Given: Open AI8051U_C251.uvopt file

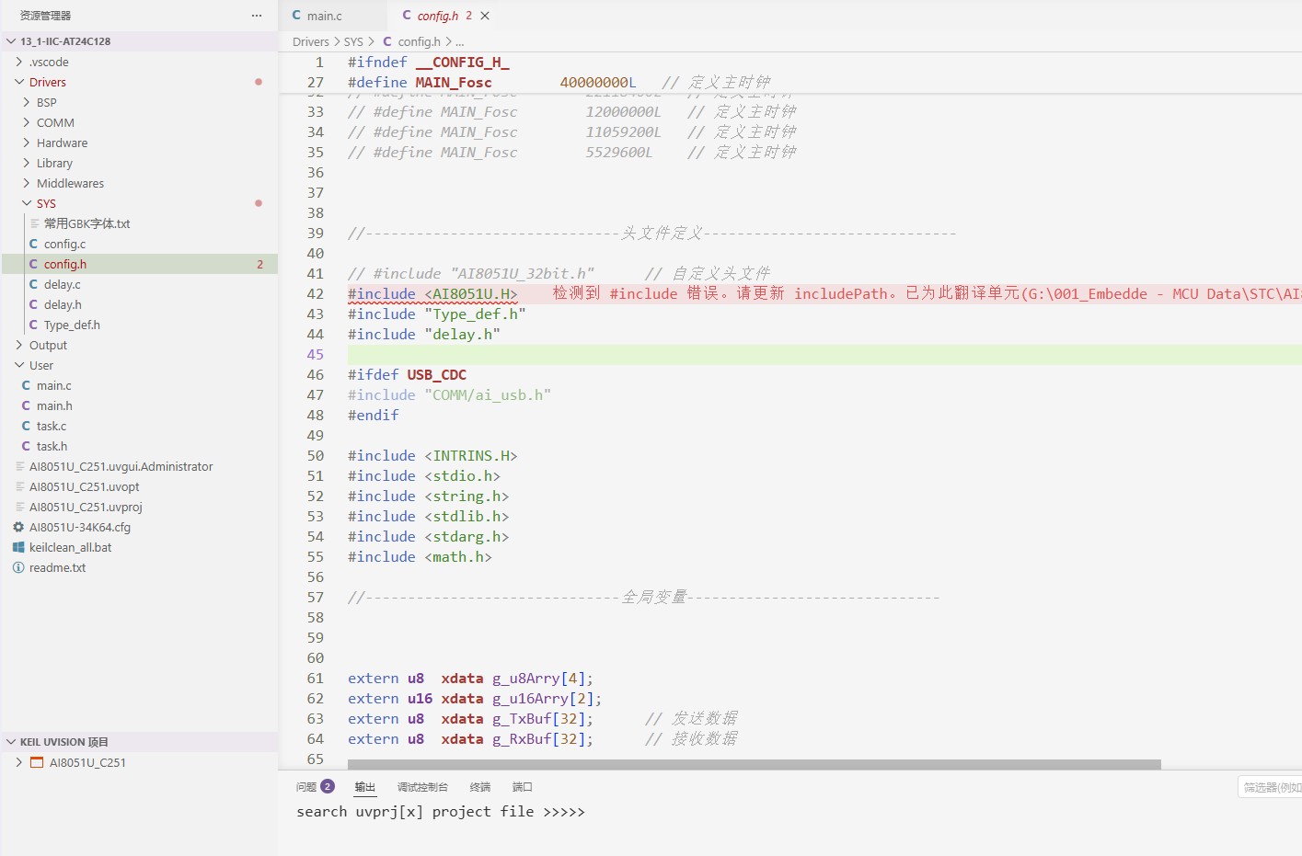Looking at the screenshot, I should (140, 486).
